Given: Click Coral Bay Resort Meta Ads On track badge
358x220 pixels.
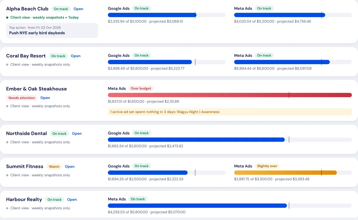Looking at the screenshot, I should [264, 55].
